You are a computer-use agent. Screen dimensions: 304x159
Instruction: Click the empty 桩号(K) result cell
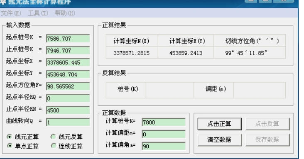coord(170,90)
